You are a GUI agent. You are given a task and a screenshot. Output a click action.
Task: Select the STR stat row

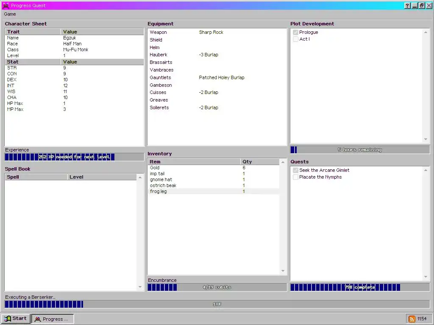click(74, 68)
